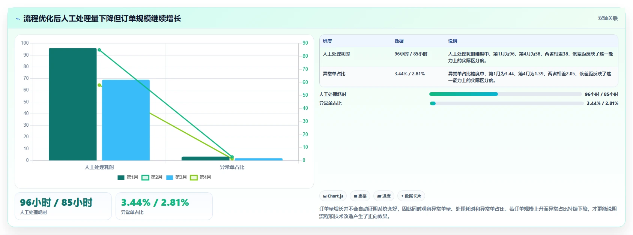This screenshot has height=235, width=633.
Task: Click the 说明 table column header
Action: (x=453, y=41)
